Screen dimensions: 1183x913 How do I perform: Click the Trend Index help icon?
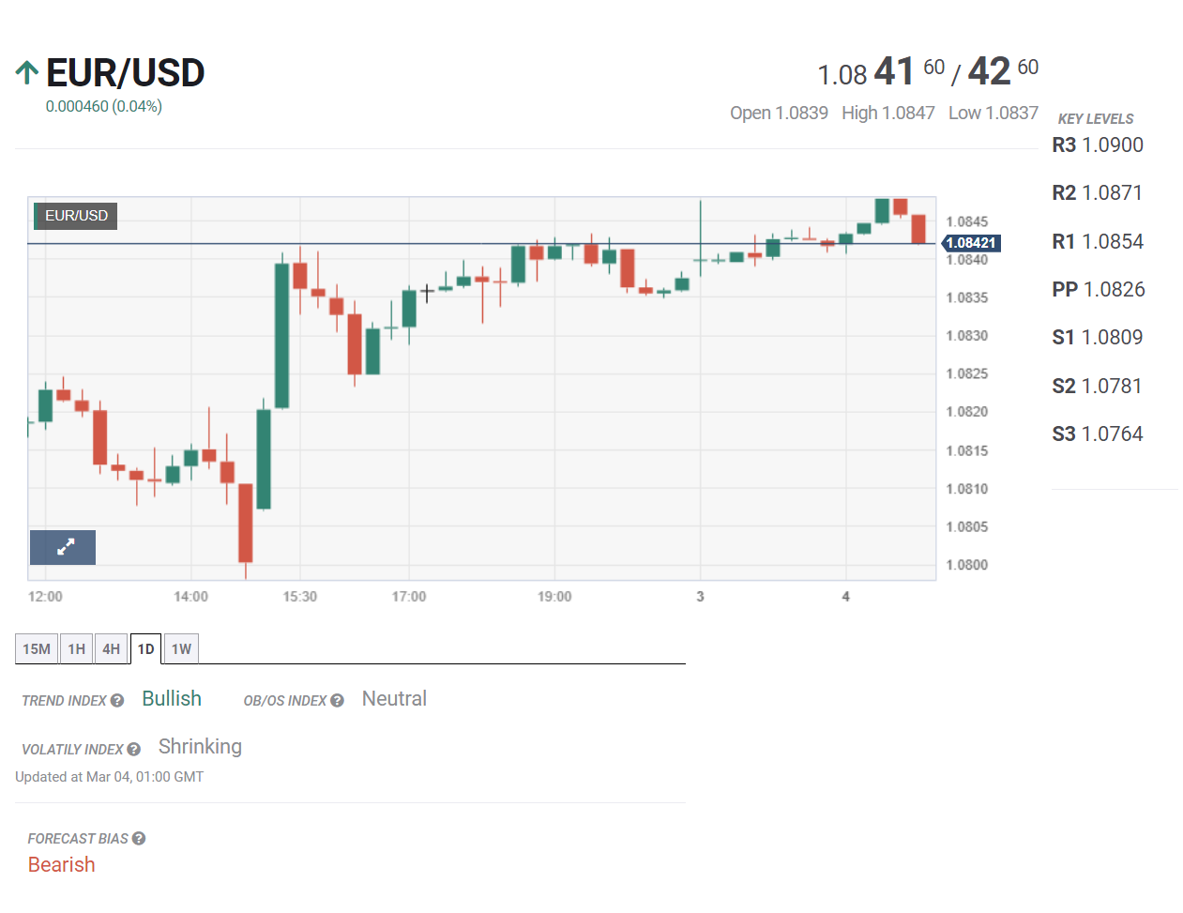click(x=117, y=701)
